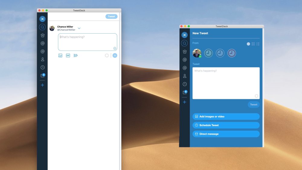Viewport: 302px width, 170px height.
Task: Click Chance Miller avatar in white composer
Action: (52, 28)
